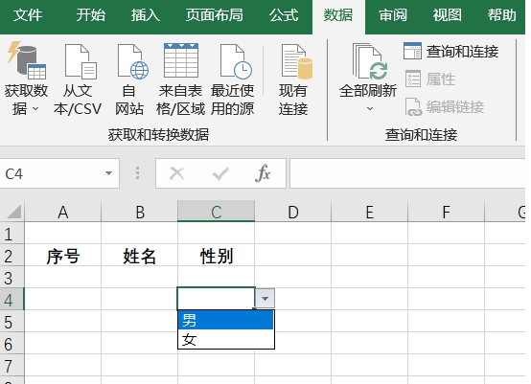
Task: Click the 编辑链接 (Edit Links) button
Action: point(445,107)
